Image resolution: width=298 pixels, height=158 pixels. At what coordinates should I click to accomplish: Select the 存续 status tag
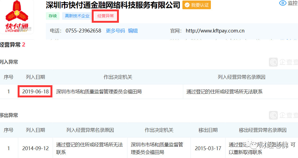[x=53, y=16]
